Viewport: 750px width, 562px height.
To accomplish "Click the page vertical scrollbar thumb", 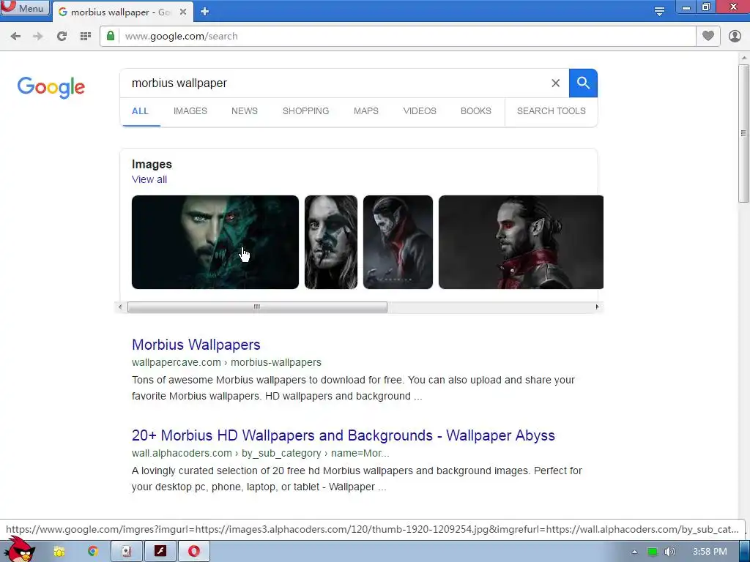I will 744,134.
